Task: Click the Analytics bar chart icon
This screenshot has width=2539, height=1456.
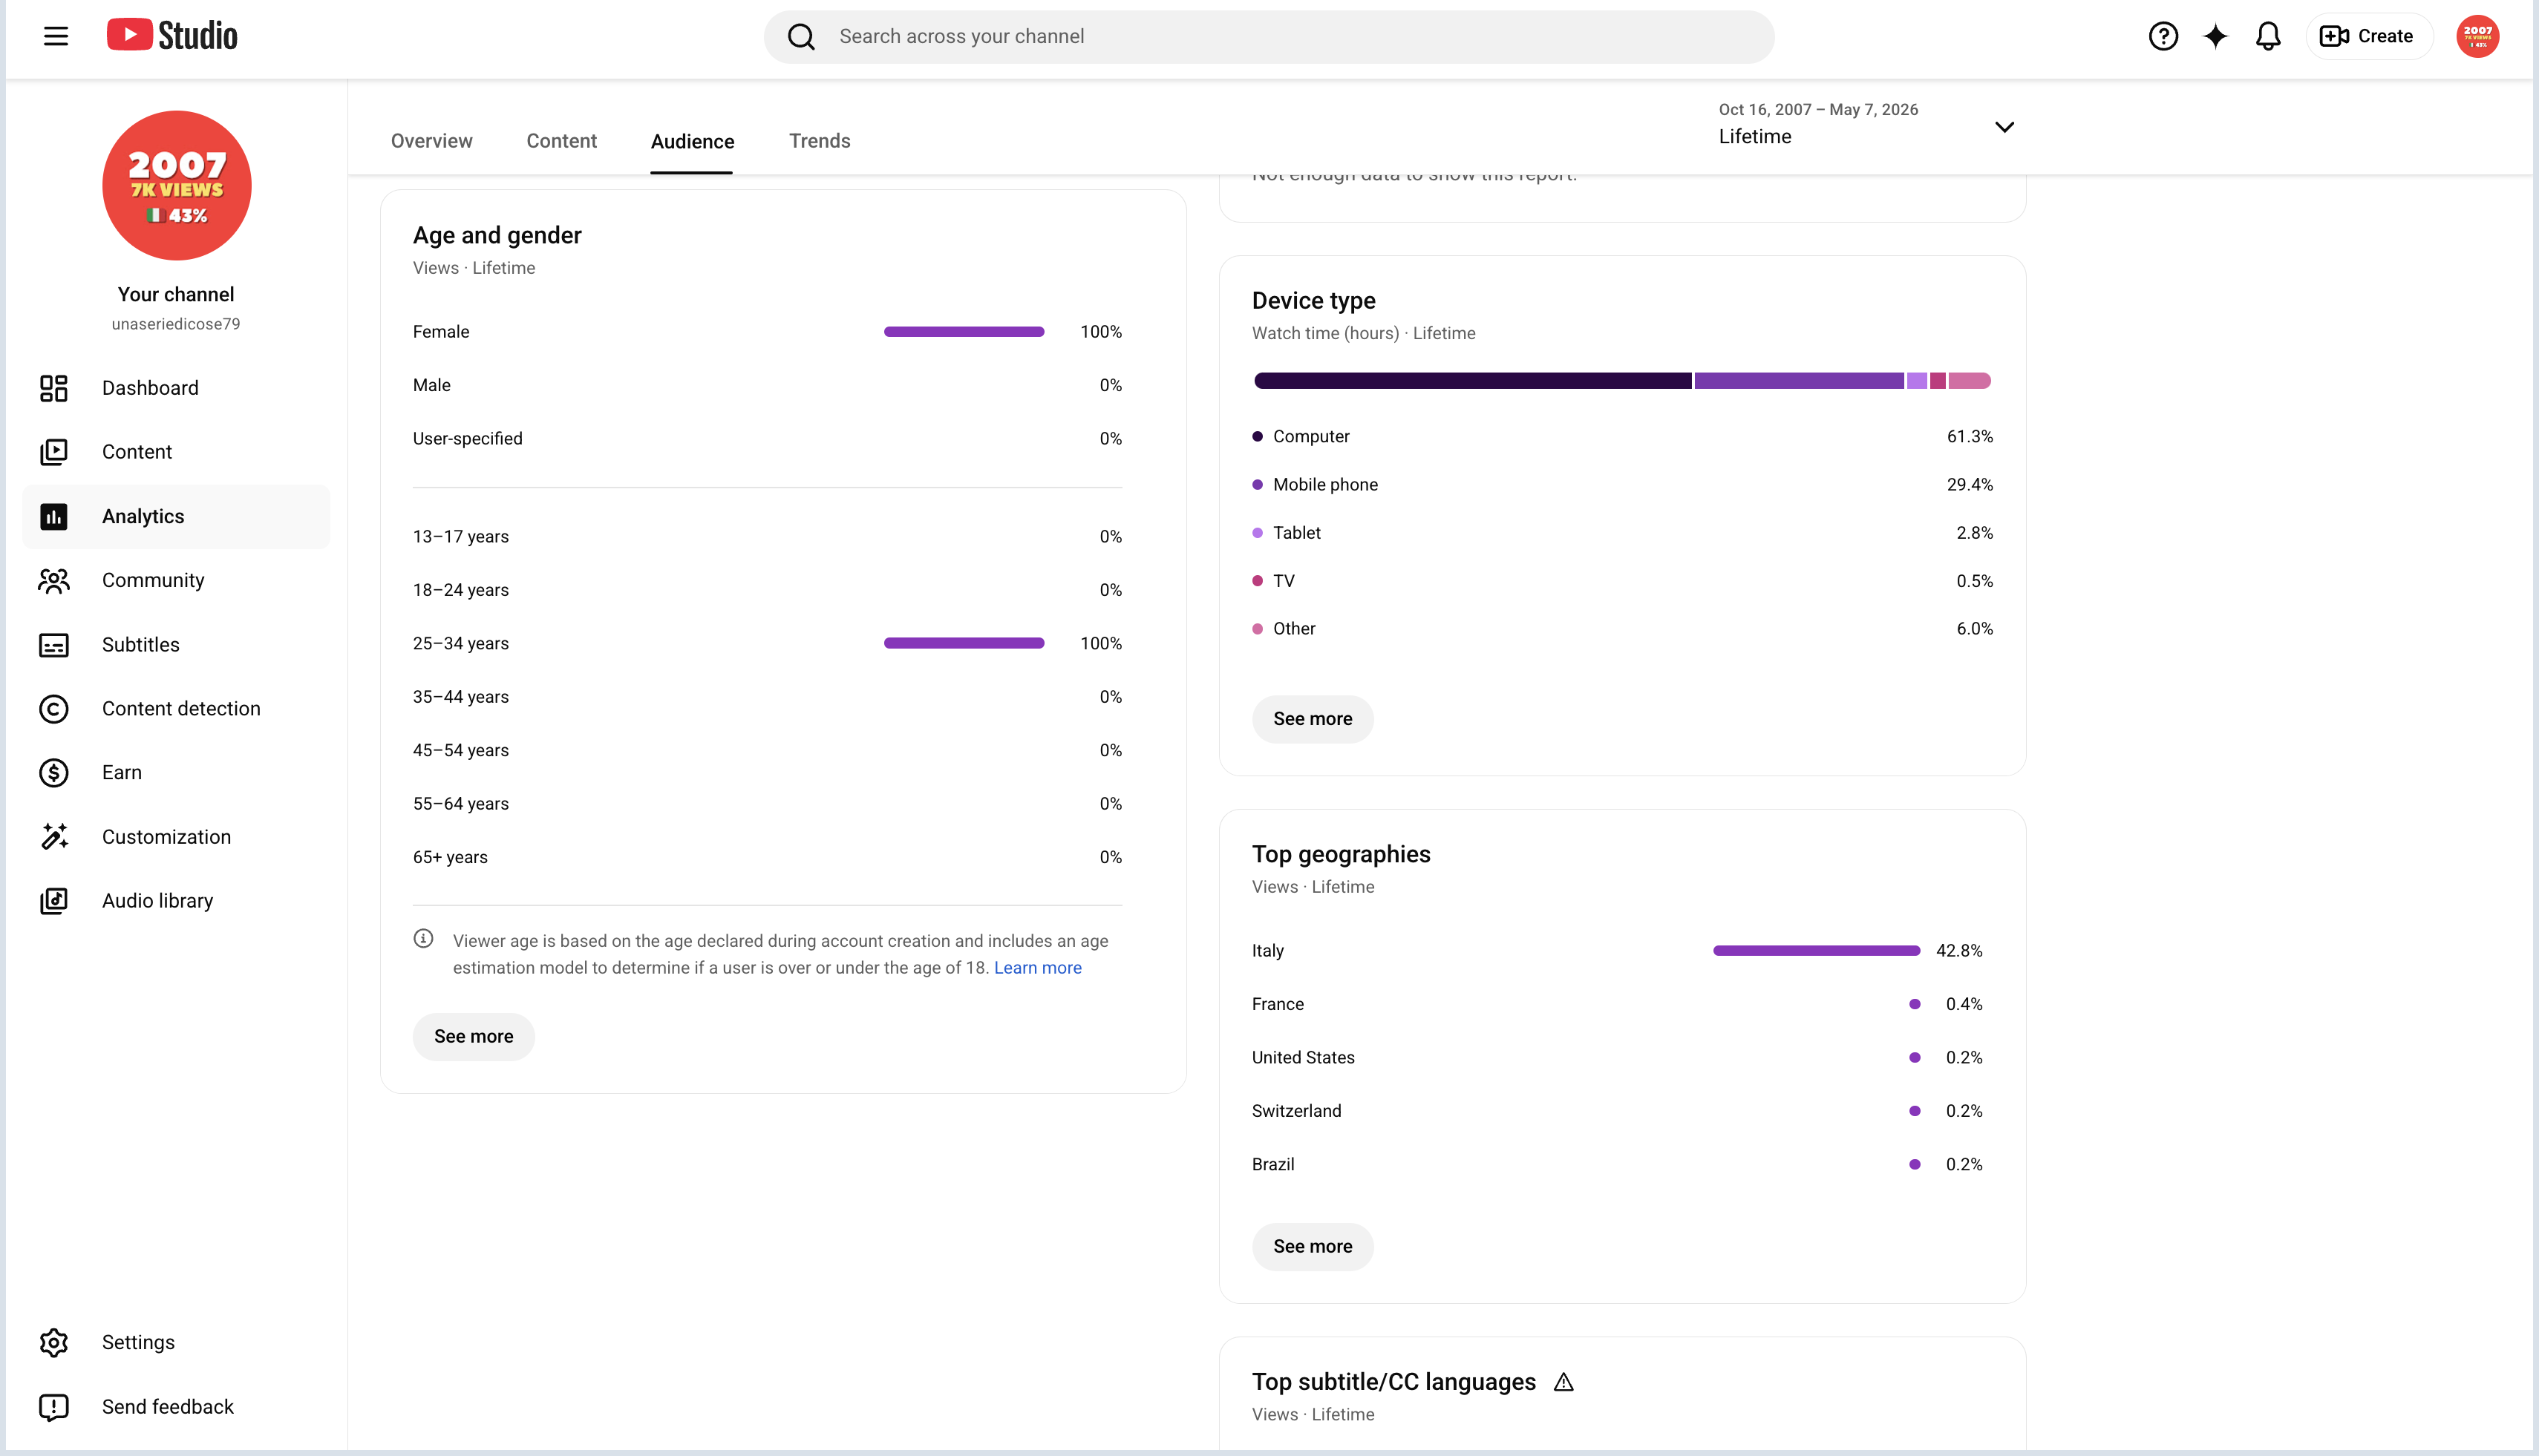Action: [54, 517]
